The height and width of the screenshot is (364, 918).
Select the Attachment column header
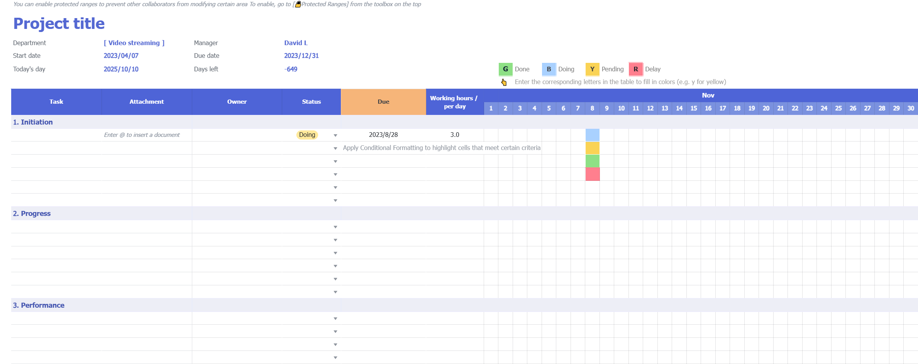point(147,102)
